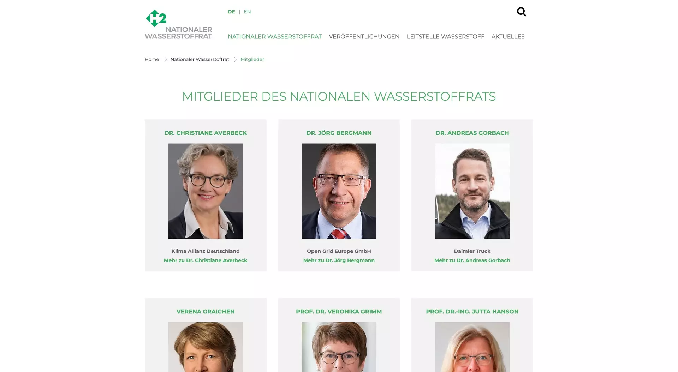Click the Nationaler Wasserstoffrat breadcrumb link
The image size is (678, 372).
click(200, 59)
